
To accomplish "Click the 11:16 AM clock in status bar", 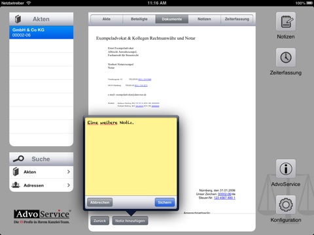I will pyautogui.click(x=157, y=3).
